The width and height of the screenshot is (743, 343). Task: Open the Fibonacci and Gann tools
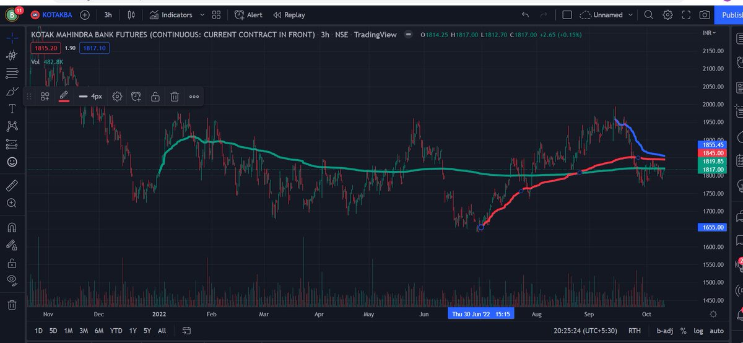pyautogui.click(x=12, y=73)
